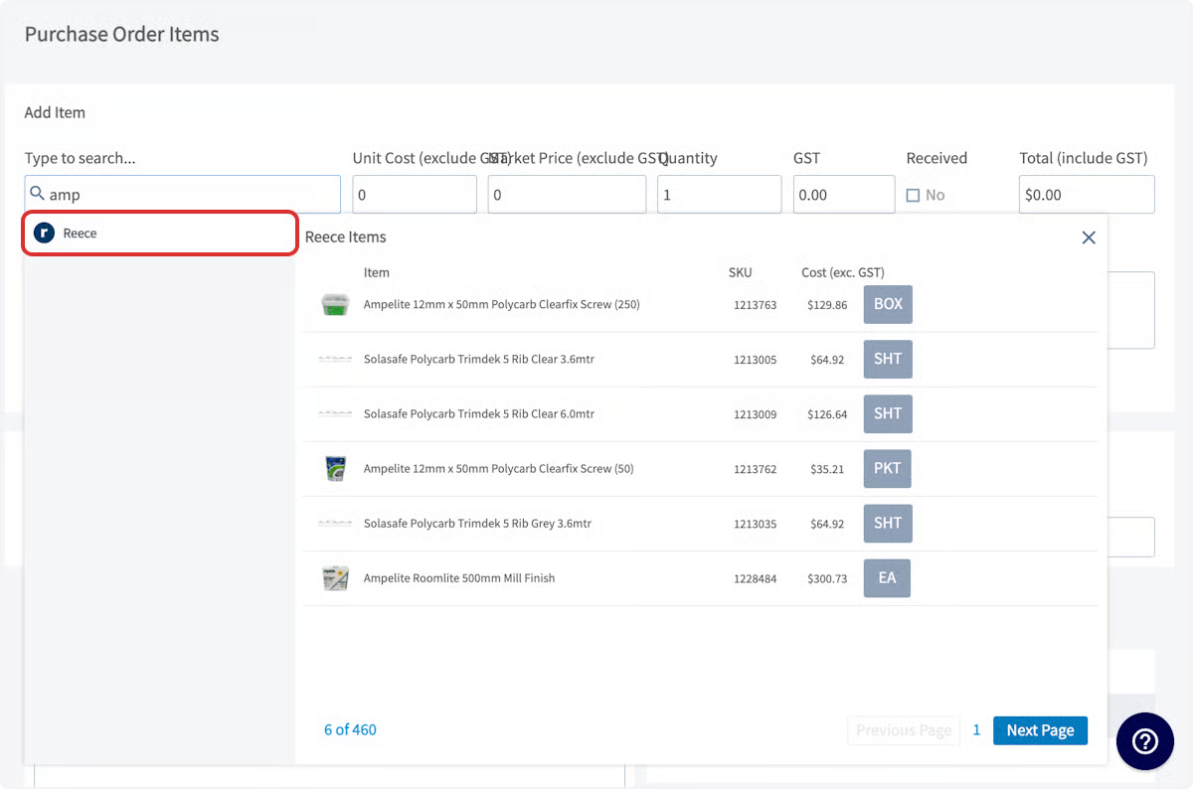Go to Next Page of results

coord(1040,730)
